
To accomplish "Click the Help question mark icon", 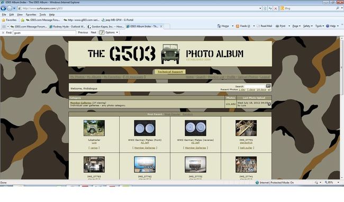I will (328, 26).
